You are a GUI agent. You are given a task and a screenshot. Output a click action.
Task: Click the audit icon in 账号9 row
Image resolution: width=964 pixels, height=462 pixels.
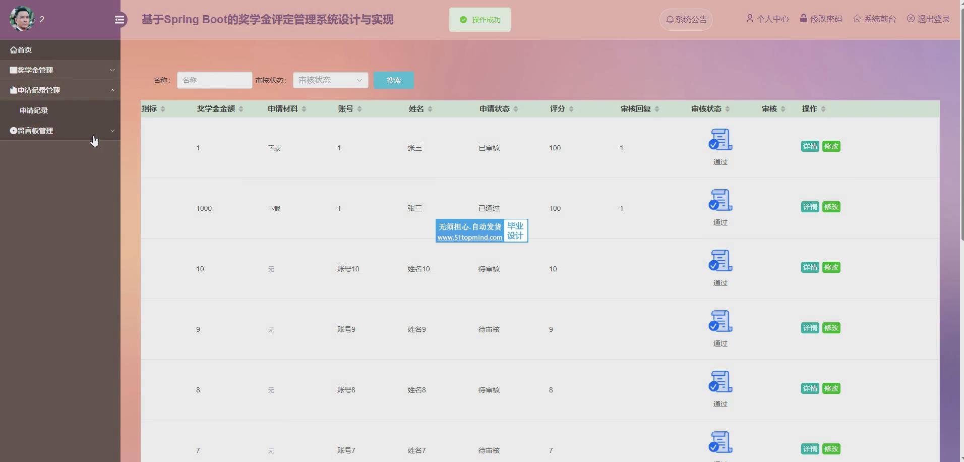coord(720,321)
